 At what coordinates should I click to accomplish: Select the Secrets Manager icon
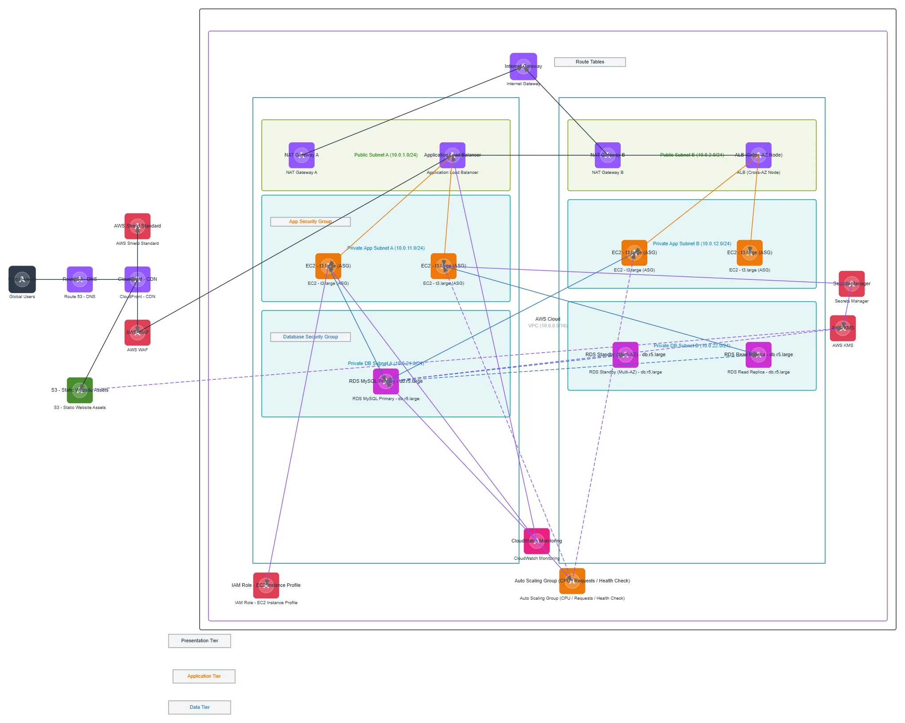[852, 284]
